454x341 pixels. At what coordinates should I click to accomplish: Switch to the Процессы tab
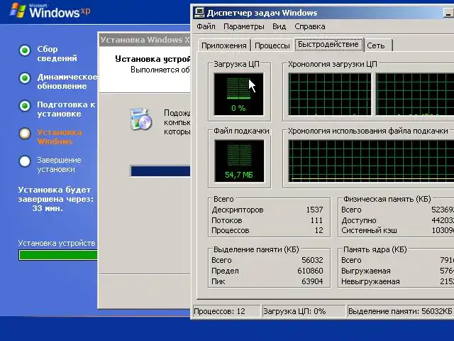pyautogui.click(x=272, y=45)
